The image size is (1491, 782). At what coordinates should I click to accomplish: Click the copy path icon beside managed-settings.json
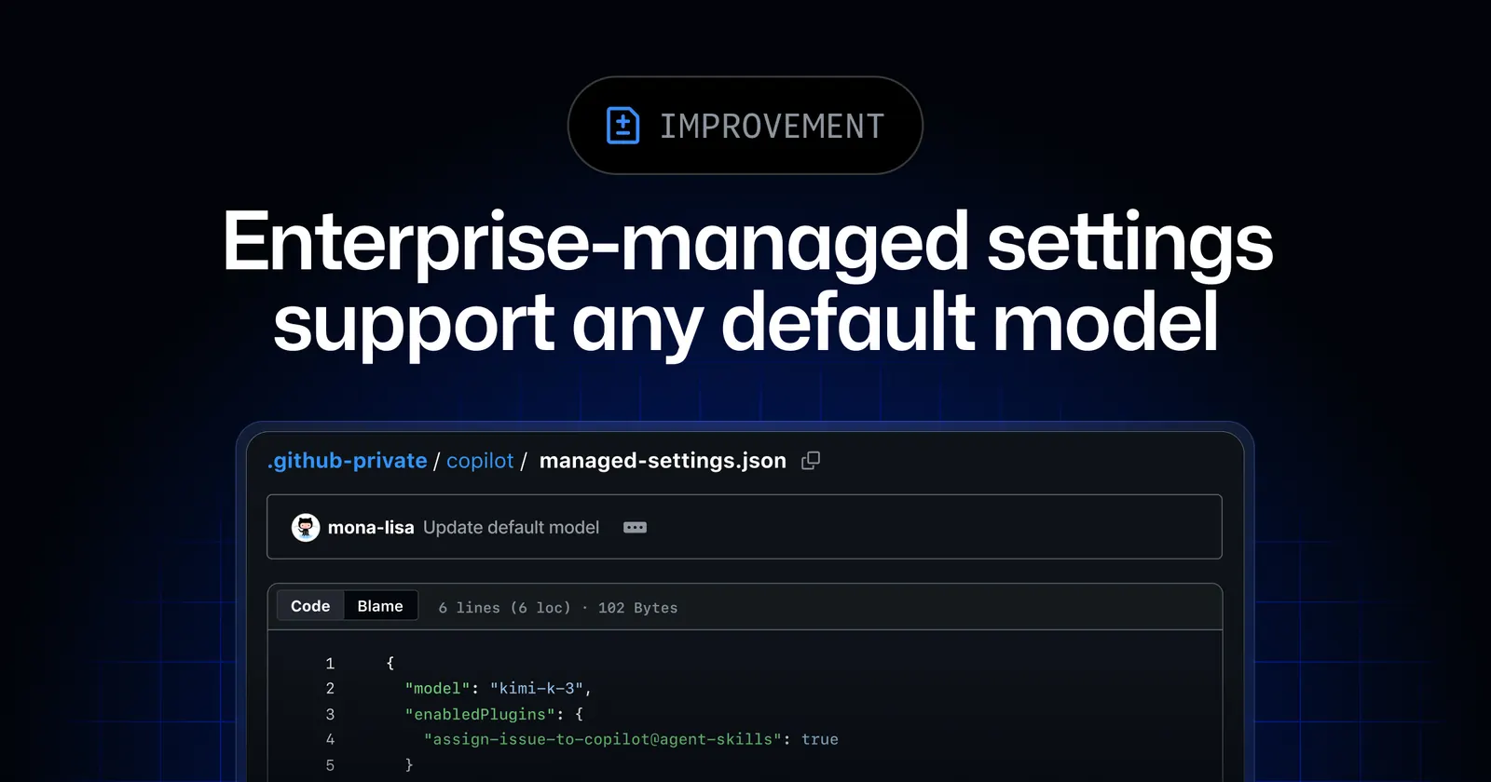point(811,460)
